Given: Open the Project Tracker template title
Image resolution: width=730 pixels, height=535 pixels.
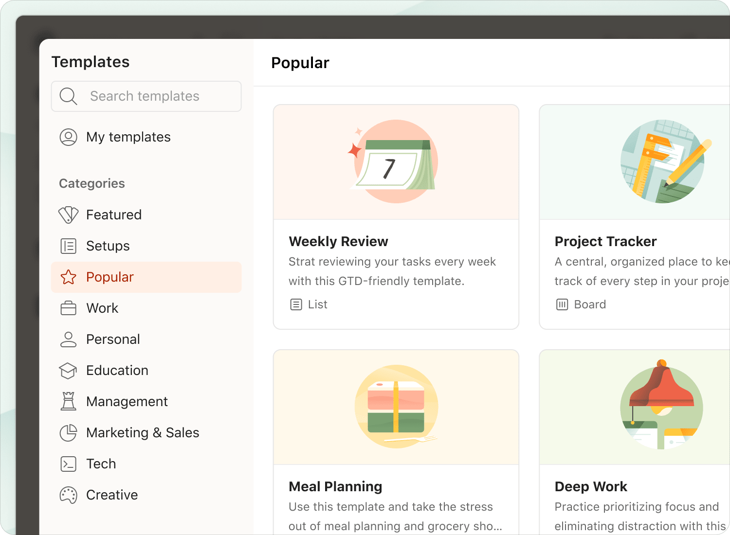Looking at the screenshot, I should coord(605,241).
